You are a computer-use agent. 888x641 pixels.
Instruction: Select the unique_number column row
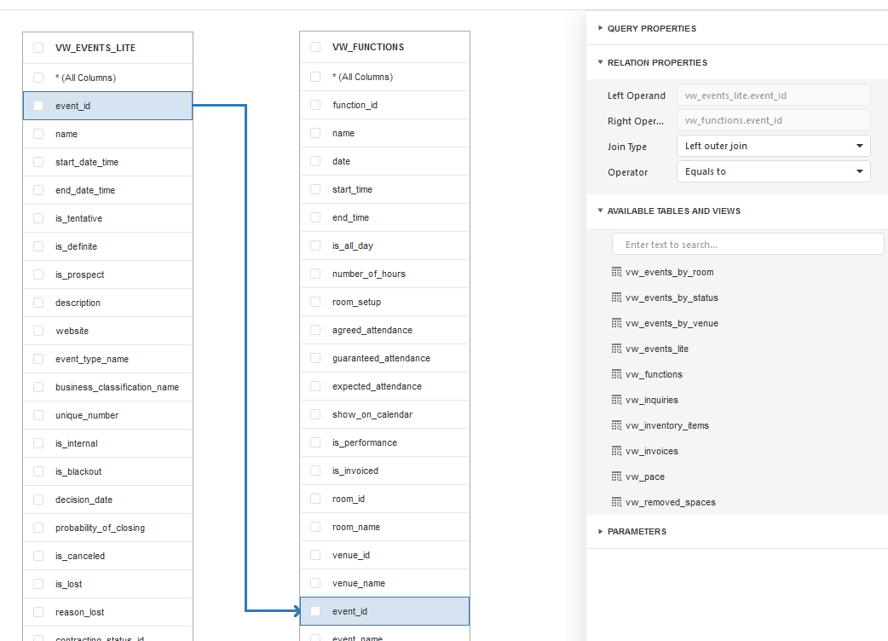[x=107, y=415]
